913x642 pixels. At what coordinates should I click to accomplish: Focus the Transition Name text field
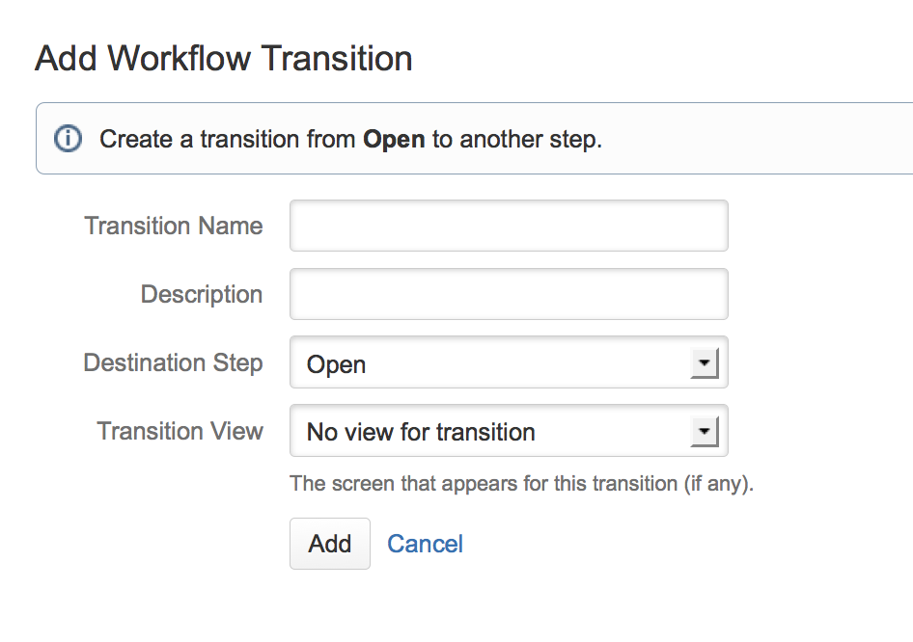(509, 226)
